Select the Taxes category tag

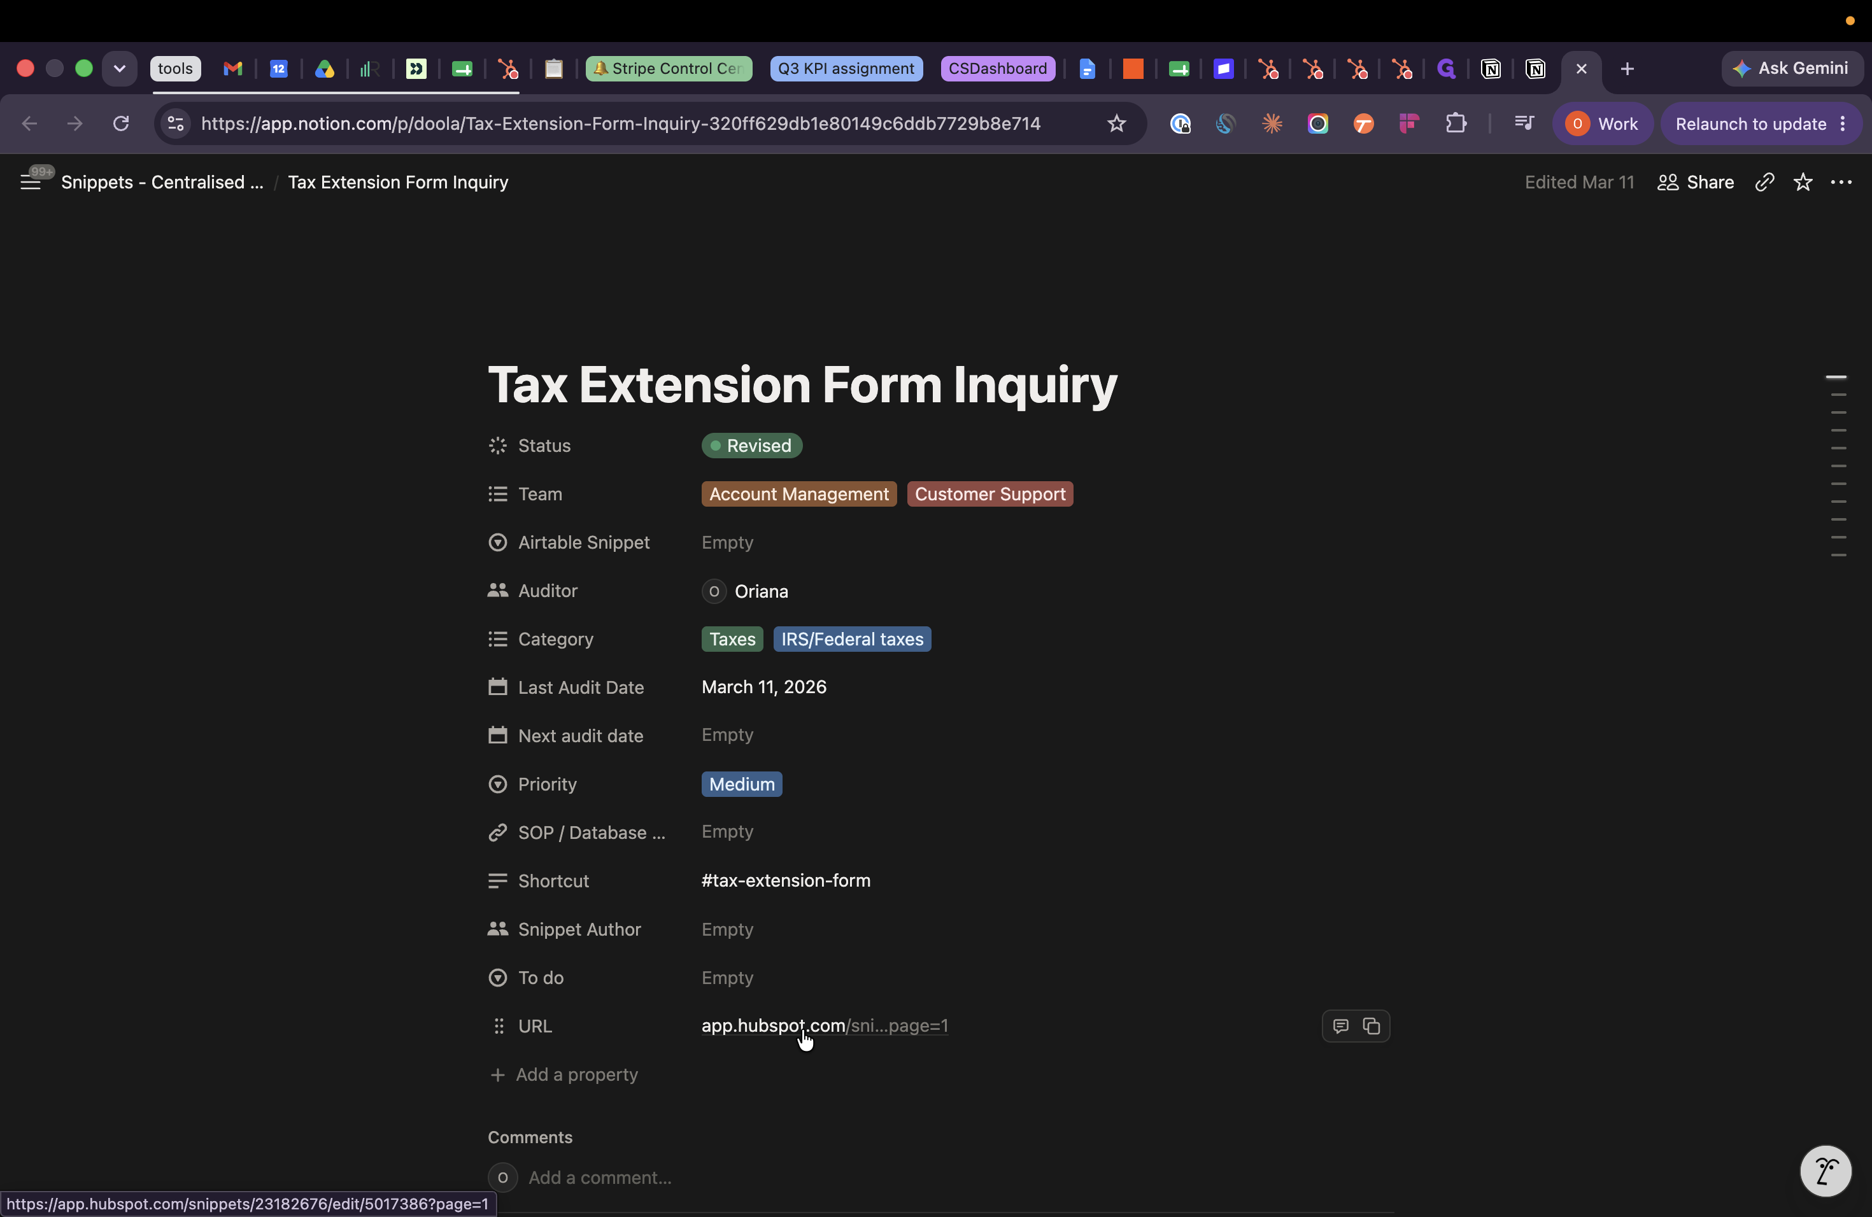732,639
